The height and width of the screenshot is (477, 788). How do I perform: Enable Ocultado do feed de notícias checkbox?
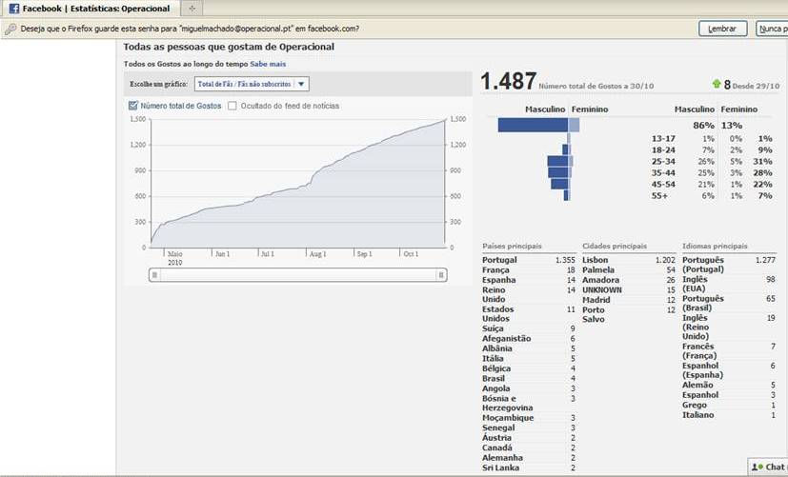[232, 106]
